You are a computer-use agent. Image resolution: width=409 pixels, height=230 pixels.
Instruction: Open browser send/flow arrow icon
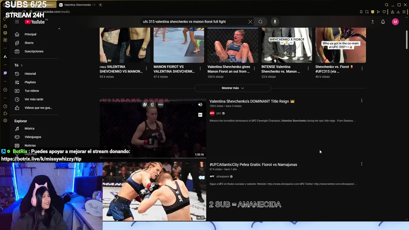[378, 12]
